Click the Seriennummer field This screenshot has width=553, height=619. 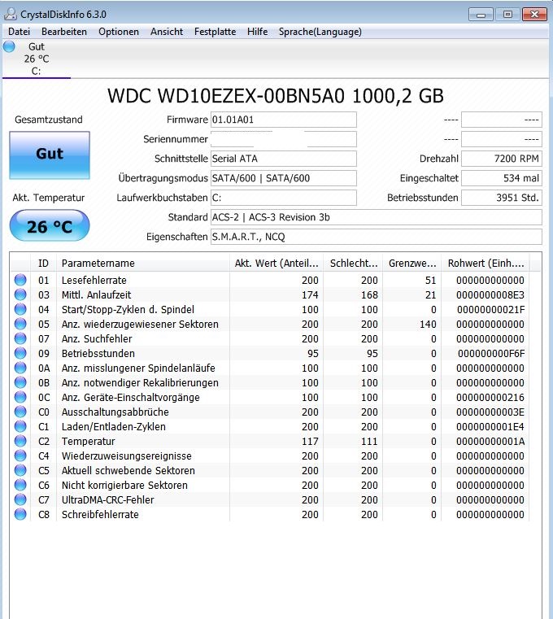coord(283,139)
